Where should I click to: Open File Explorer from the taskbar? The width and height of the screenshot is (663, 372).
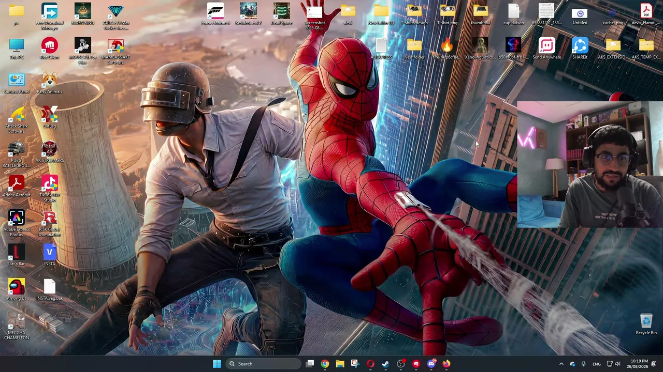[340, 364]
